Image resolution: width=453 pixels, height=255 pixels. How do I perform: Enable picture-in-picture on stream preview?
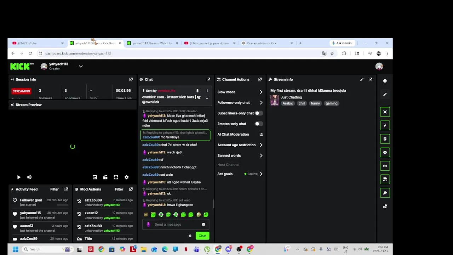[x=94, y=177]
